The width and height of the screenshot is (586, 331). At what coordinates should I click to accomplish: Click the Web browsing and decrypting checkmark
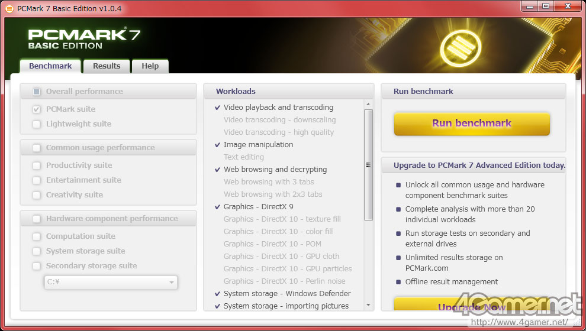218,170
